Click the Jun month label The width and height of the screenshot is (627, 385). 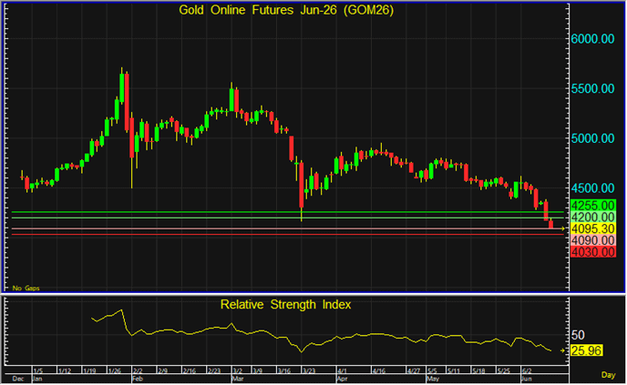527,379
